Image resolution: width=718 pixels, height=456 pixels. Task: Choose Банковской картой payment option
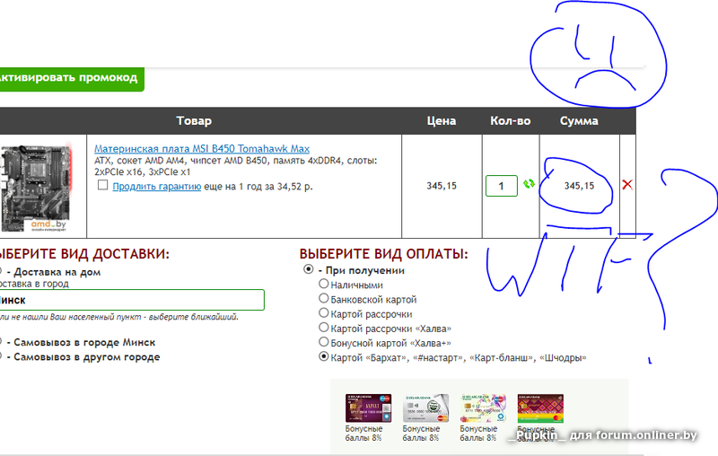tap(324, 299)
